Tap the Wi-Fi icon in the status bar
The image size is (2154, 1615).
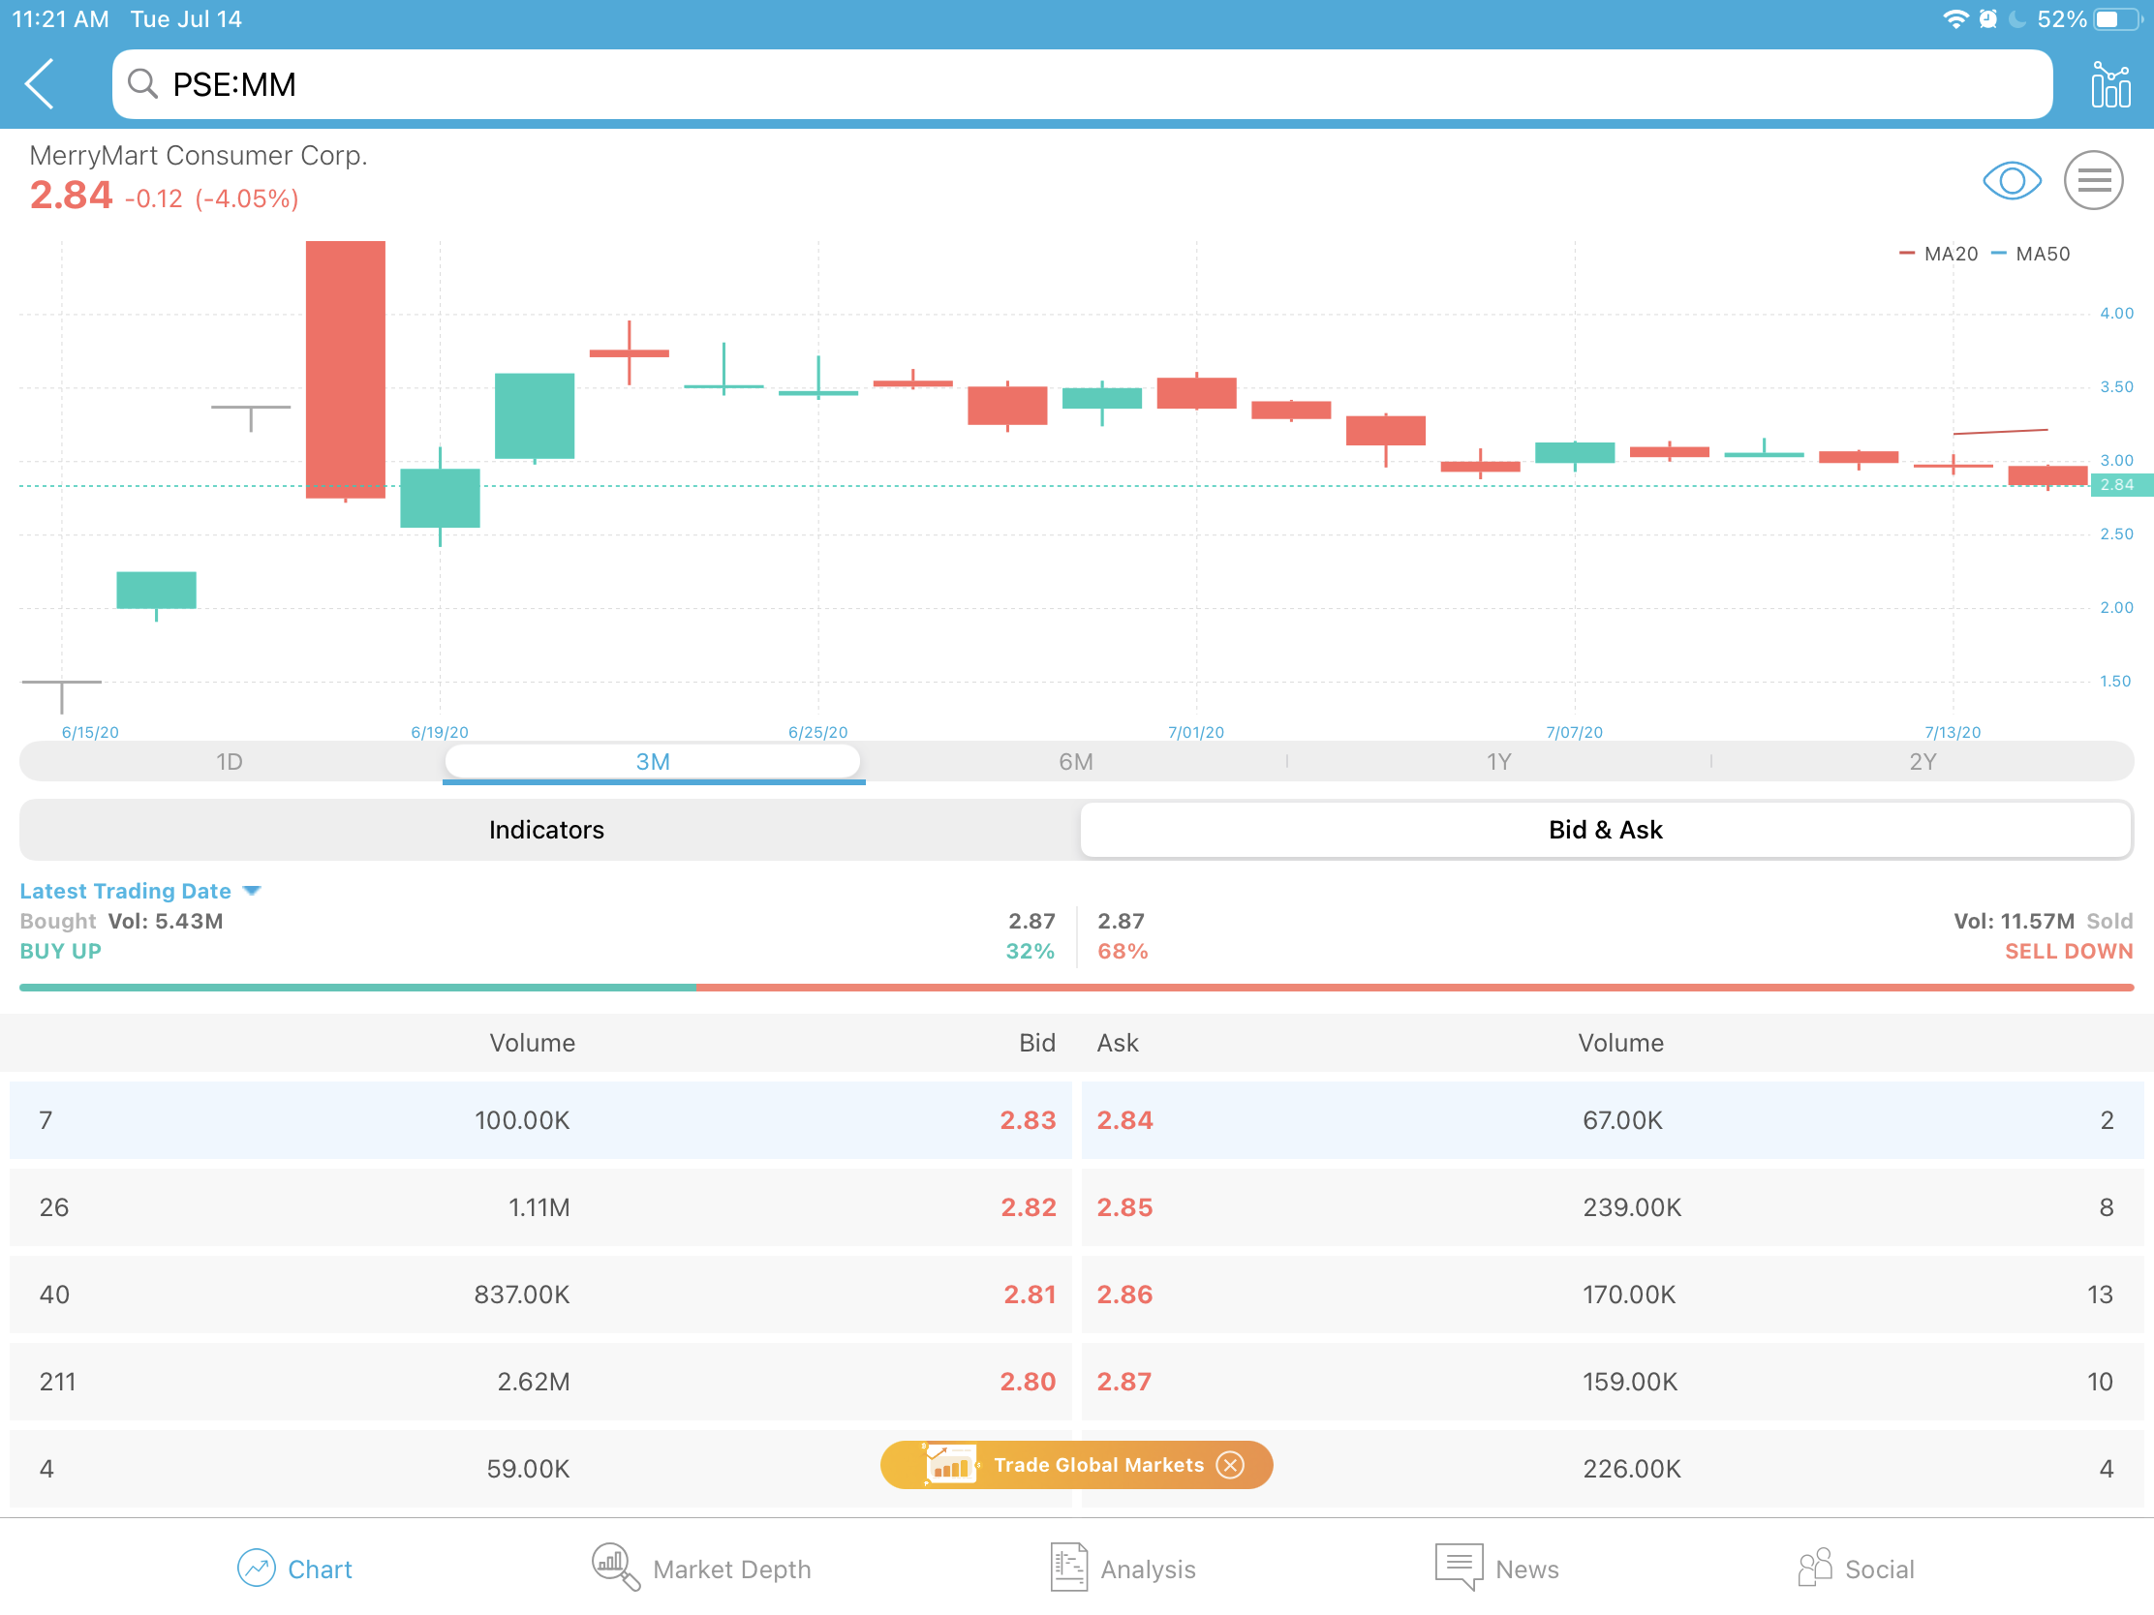pyautogui.click(x=1954, y=19)
